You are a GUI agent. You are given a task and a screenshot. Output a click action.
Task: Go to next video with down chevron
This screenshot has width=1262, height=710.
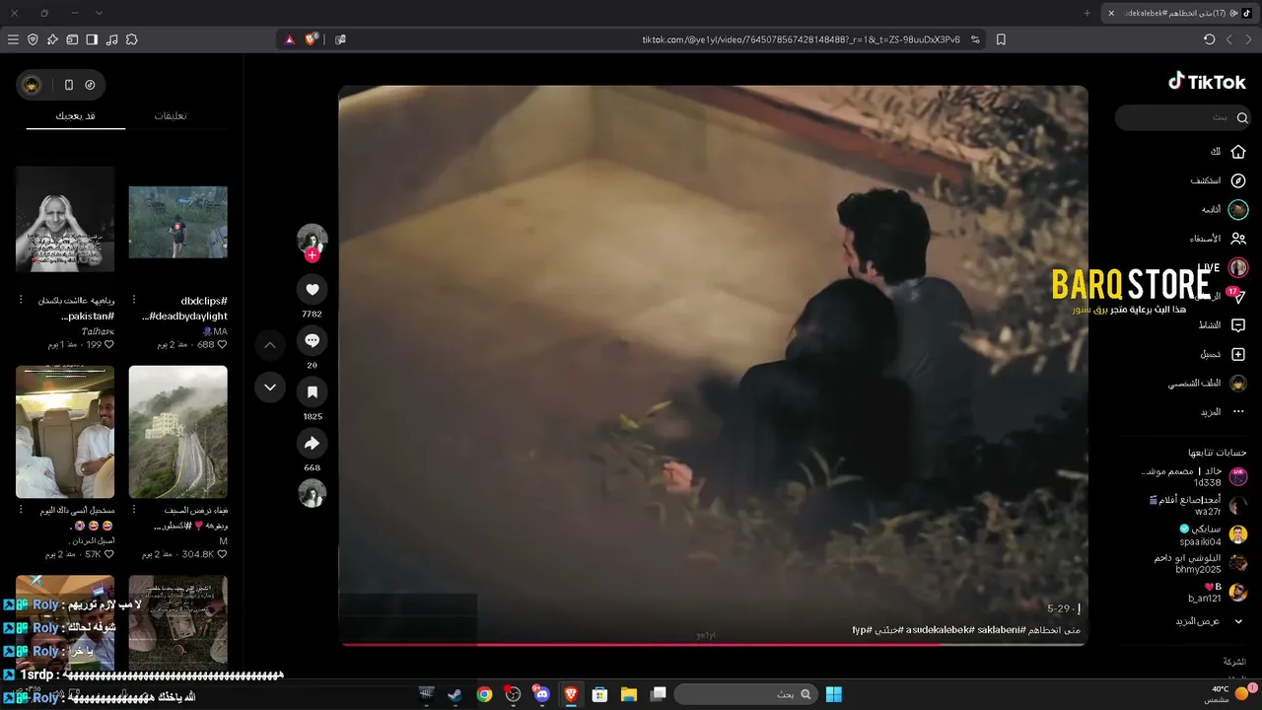pyautogui.click(x=270, y=388)
